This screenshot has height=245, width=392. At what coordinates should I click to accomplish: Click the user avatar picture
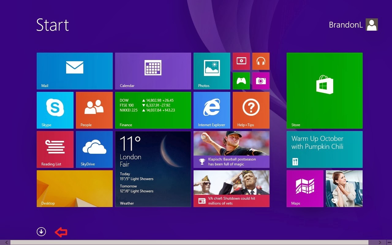point(372,24)
